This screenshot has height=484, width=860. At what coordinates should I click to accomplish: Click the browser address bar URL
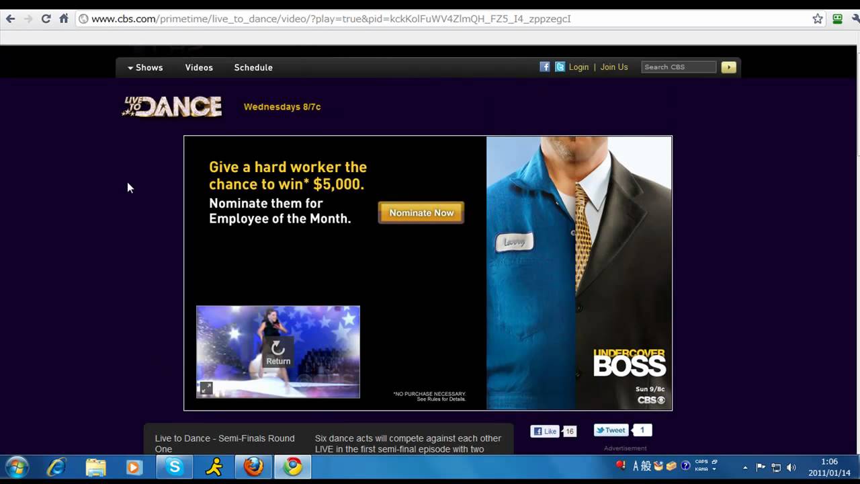pos(331,19)
